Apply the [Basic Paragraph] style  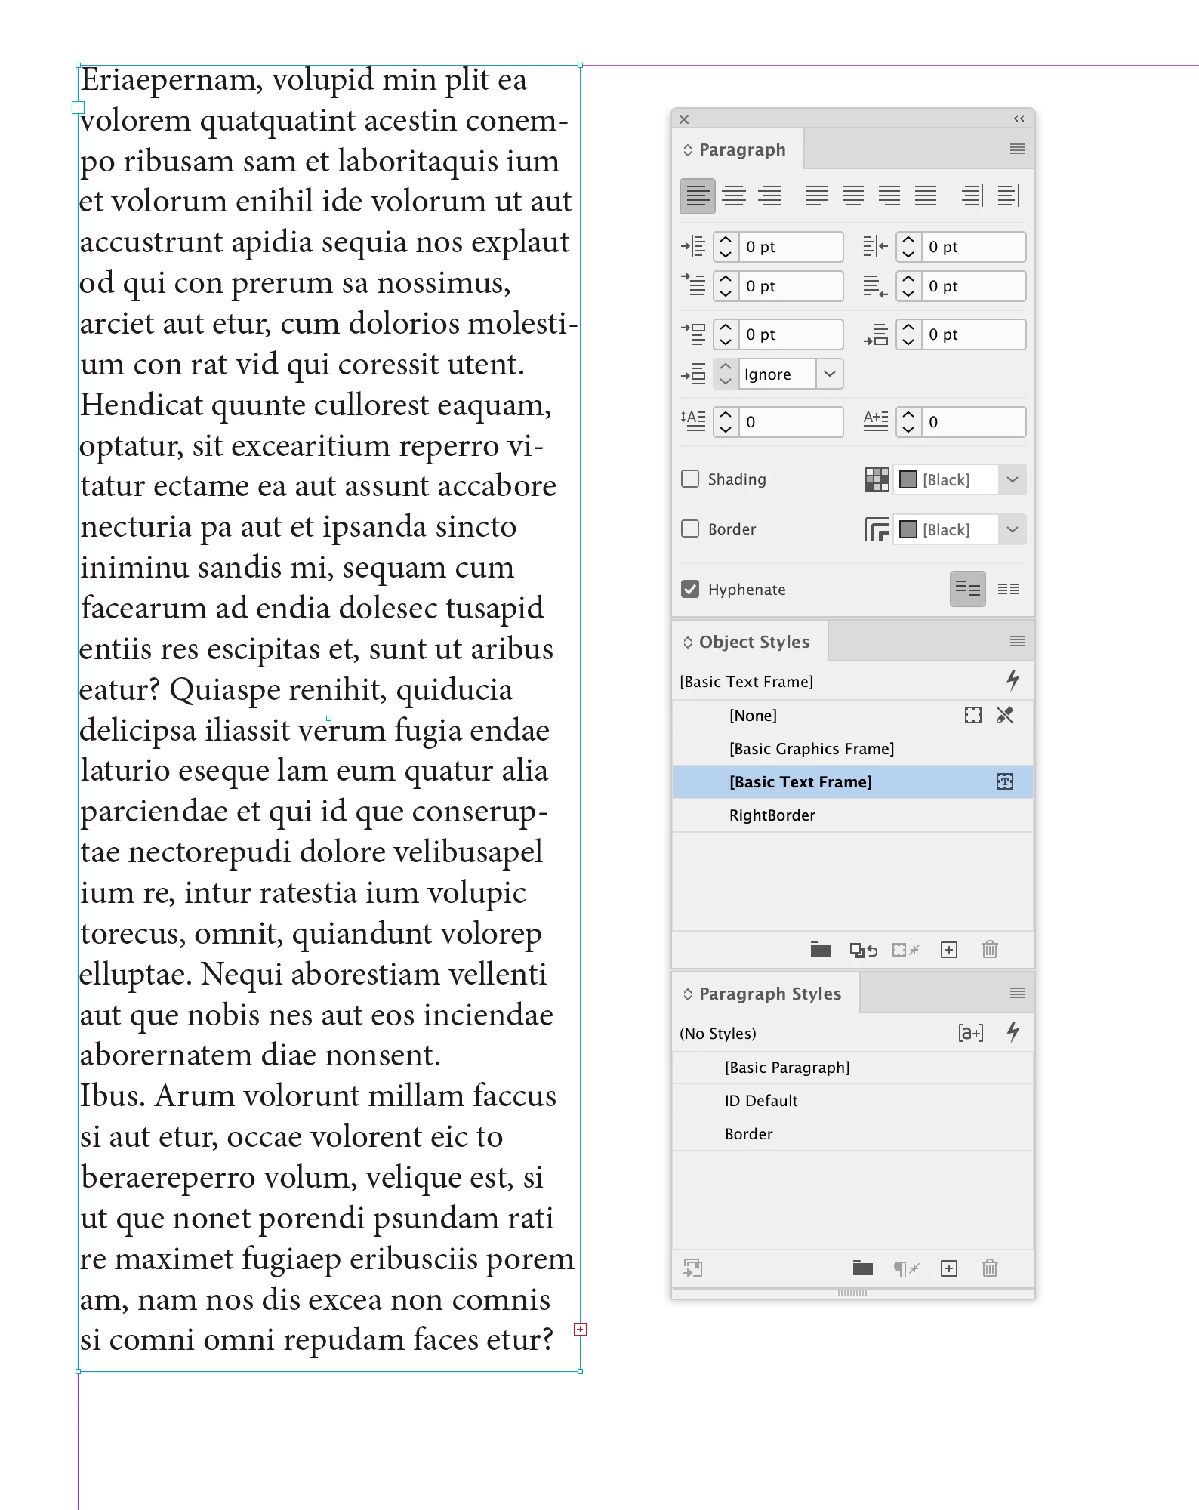pos(852,1067)
